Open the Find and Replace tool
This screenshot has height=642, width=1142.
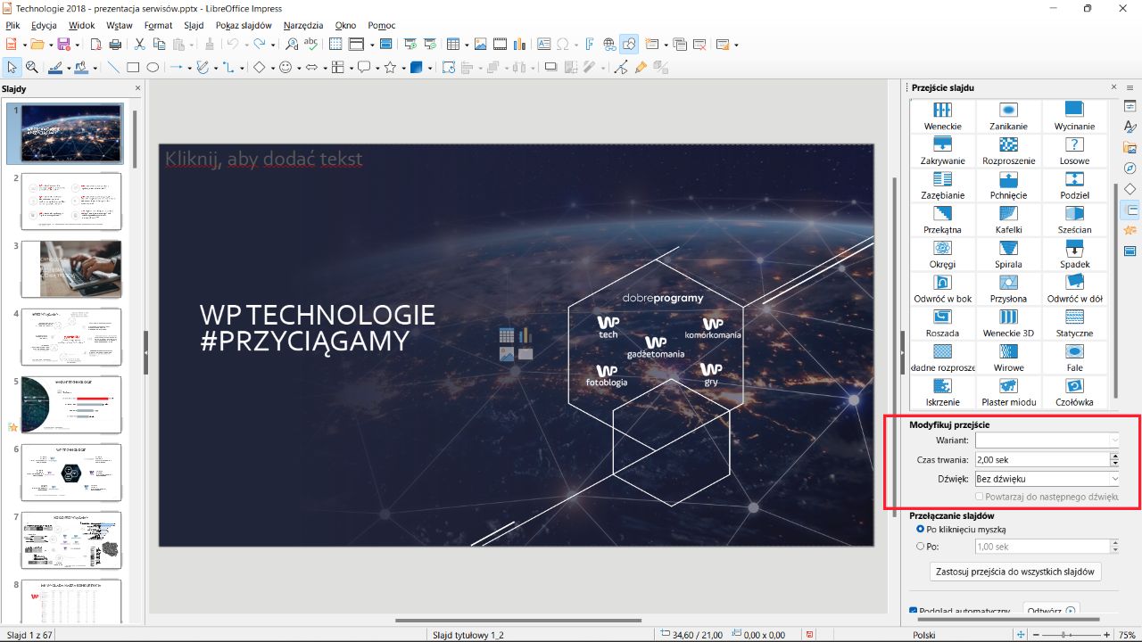pos(292,43)
